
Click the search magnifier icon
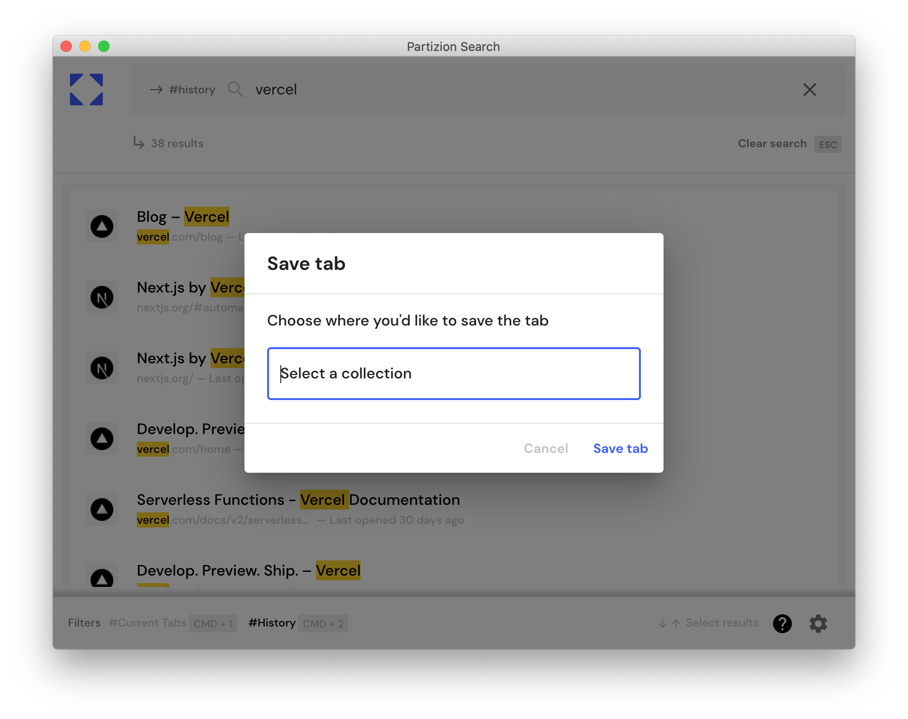(x=235, y=89)
